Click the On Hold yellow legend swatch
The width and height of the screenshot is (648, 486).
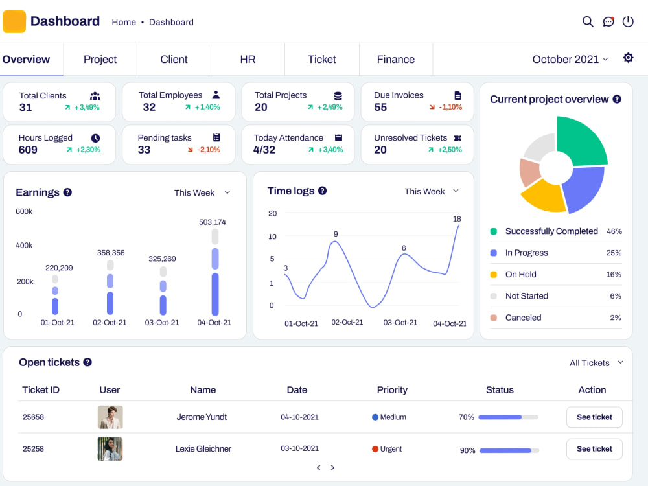tap(493, 274)
